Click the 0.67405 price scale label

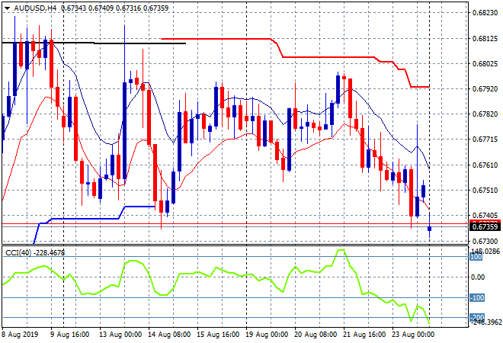click(x=485, y=215)
